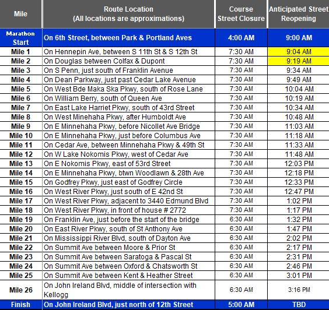Click the 'Mile 14' label
The height and width of the screenshot is (310, 329).
pyautogui.click(x=21, y=173)
